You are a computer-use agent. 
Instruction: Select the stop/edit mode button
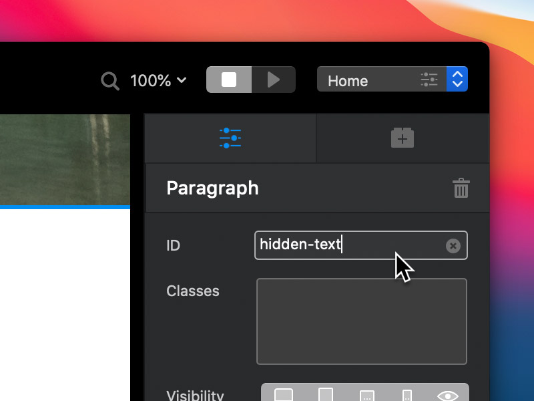tap(229, 80)
